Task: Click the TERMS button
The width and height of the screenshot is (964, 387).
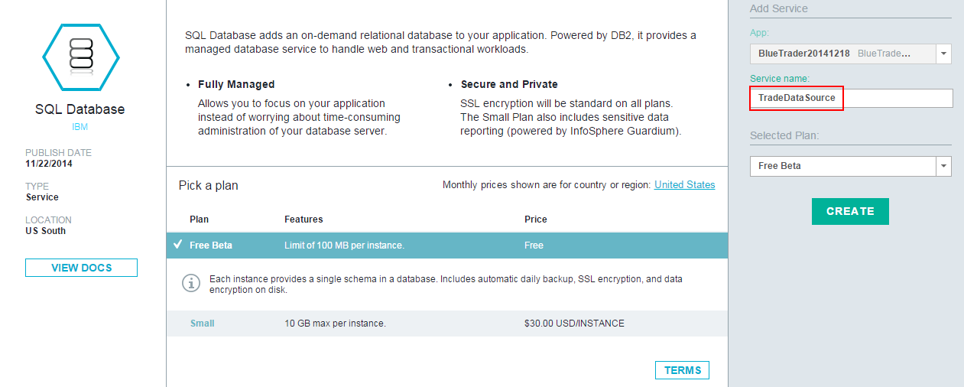Action: click(682, 370)
